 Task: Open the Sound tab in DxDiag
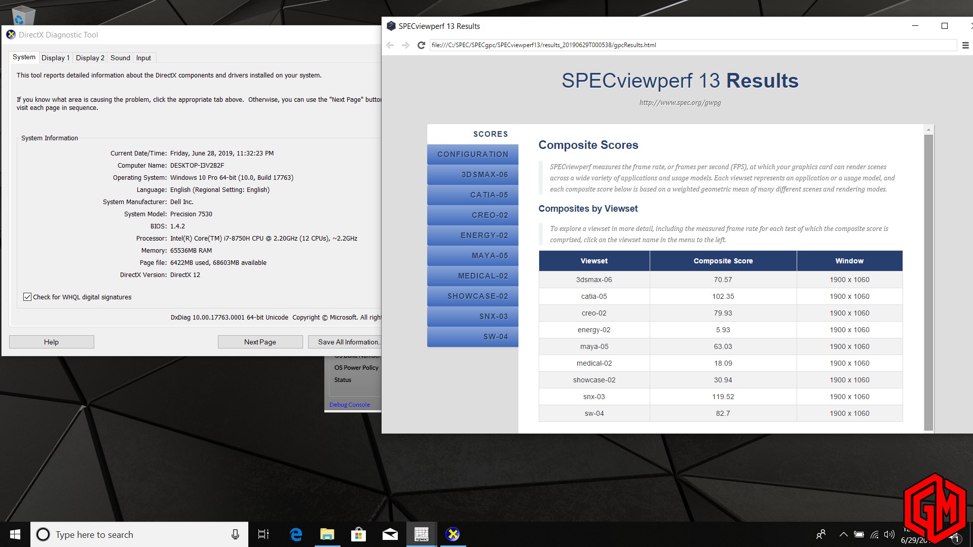[x=120, y=58]
